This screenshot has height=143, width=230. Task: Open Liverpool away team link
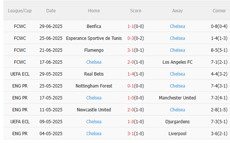coord(177,134)
